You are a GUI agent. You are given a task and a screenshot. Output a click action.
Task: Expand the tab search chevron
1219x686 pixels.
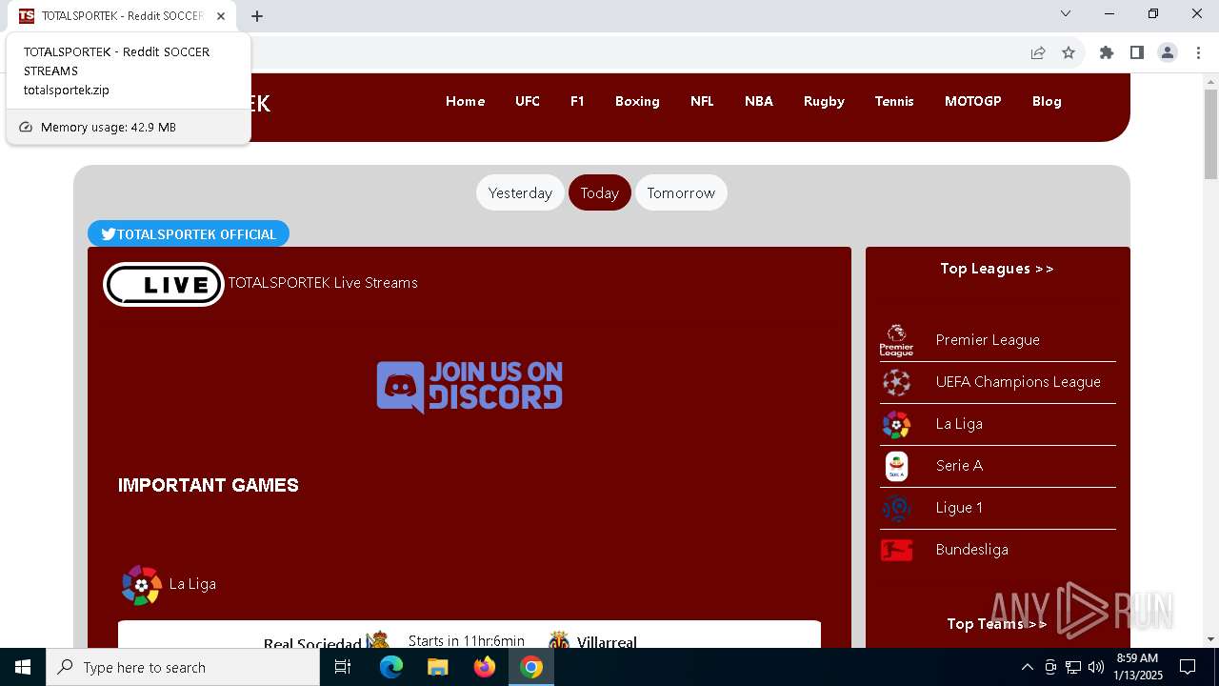(x=1066, y=13)
